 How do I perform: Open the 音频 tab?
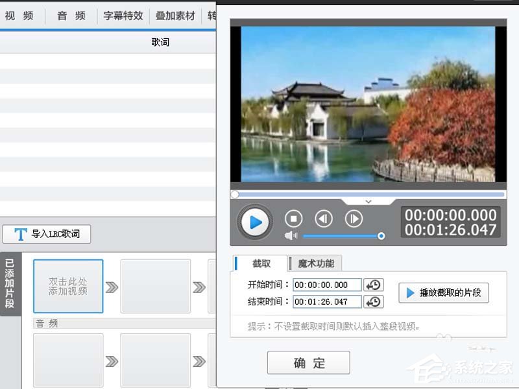pyautogui.click(x=68, y=16)
